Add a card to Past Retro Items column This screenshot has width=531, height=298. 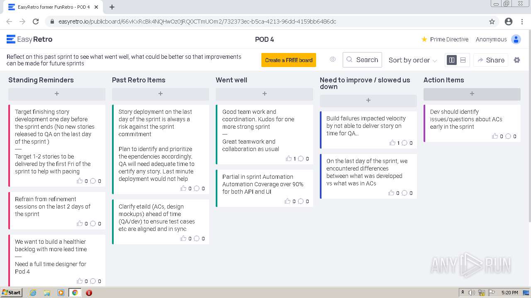click(x=161, y=94)
